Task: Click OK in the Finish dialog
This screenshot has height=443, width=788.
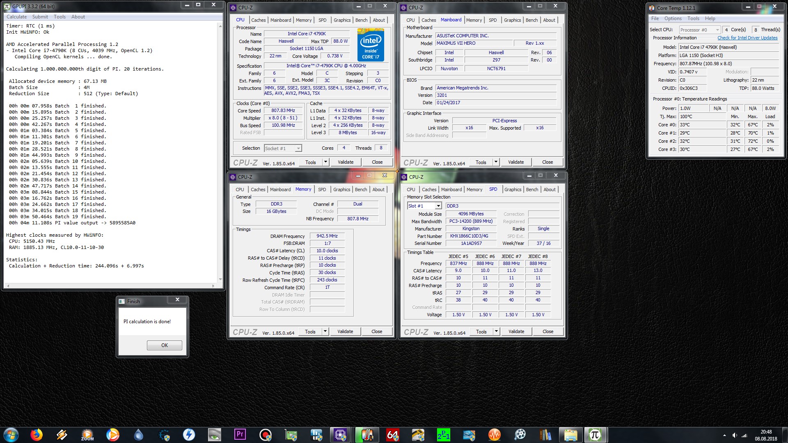Action: [164, 345]
